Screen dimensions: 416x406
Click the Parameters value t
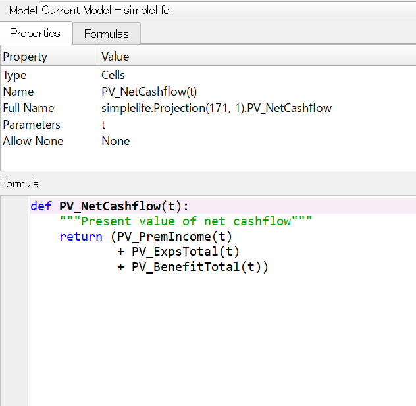(x=103, y=125)
